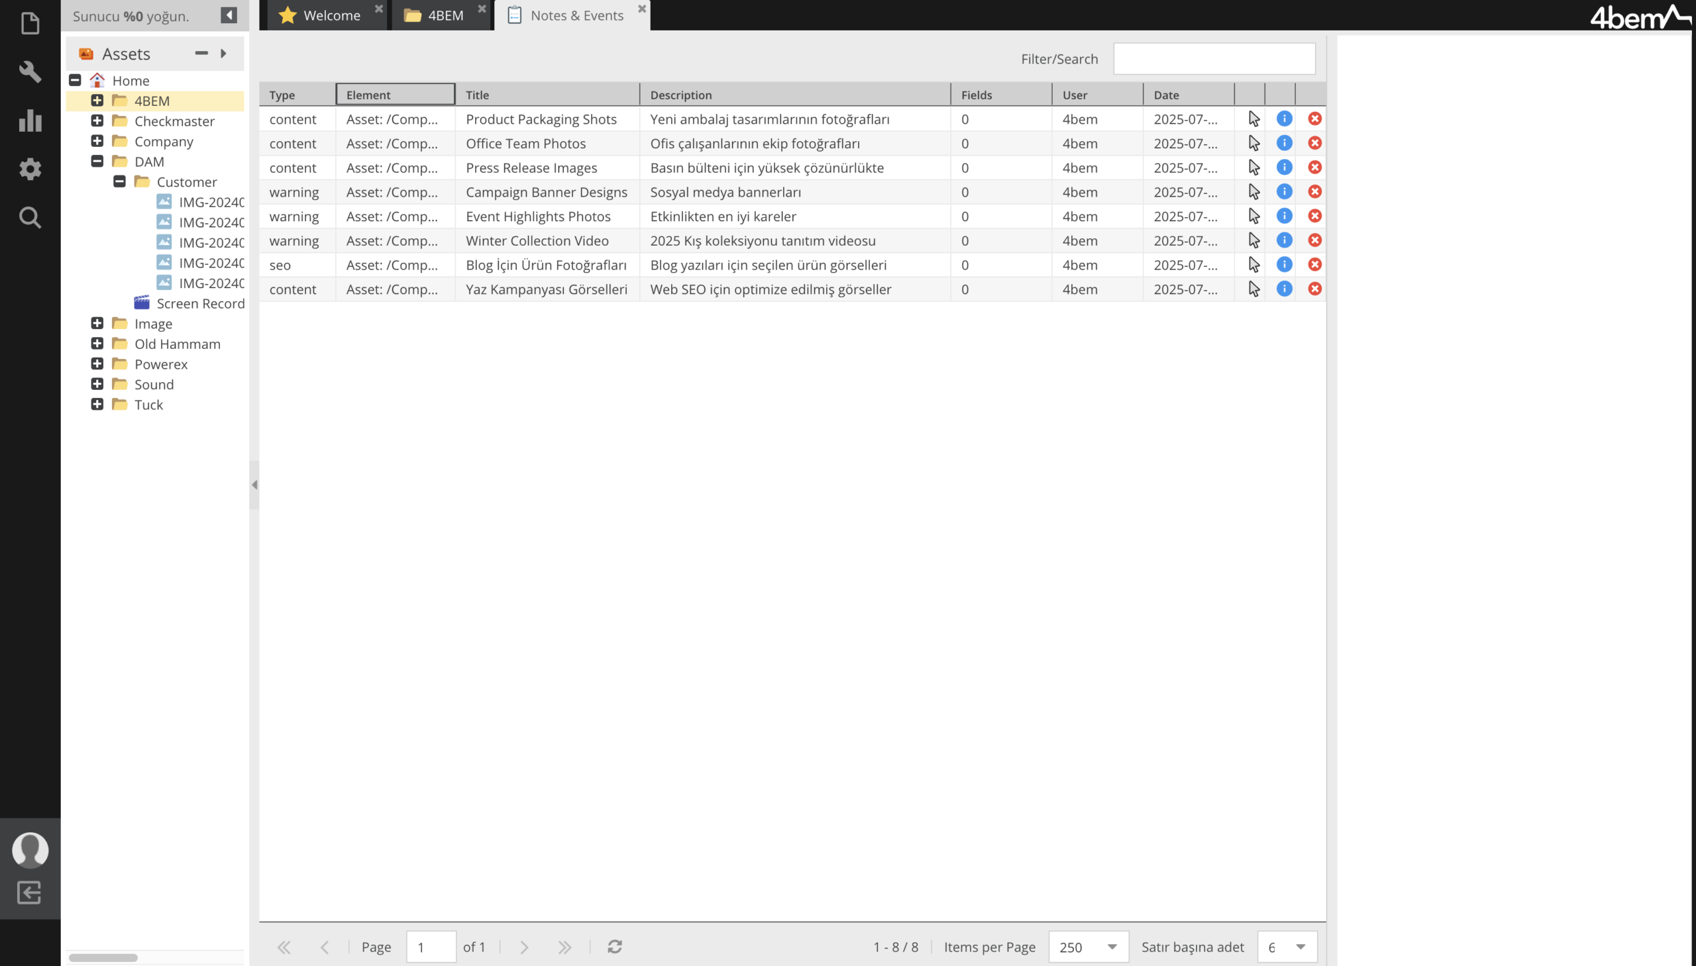The width and height of the screenshot is (1696, 966).
Task: Open the Marketing bar chart icon
Action: pyautogui.click(x=30, y=120)
